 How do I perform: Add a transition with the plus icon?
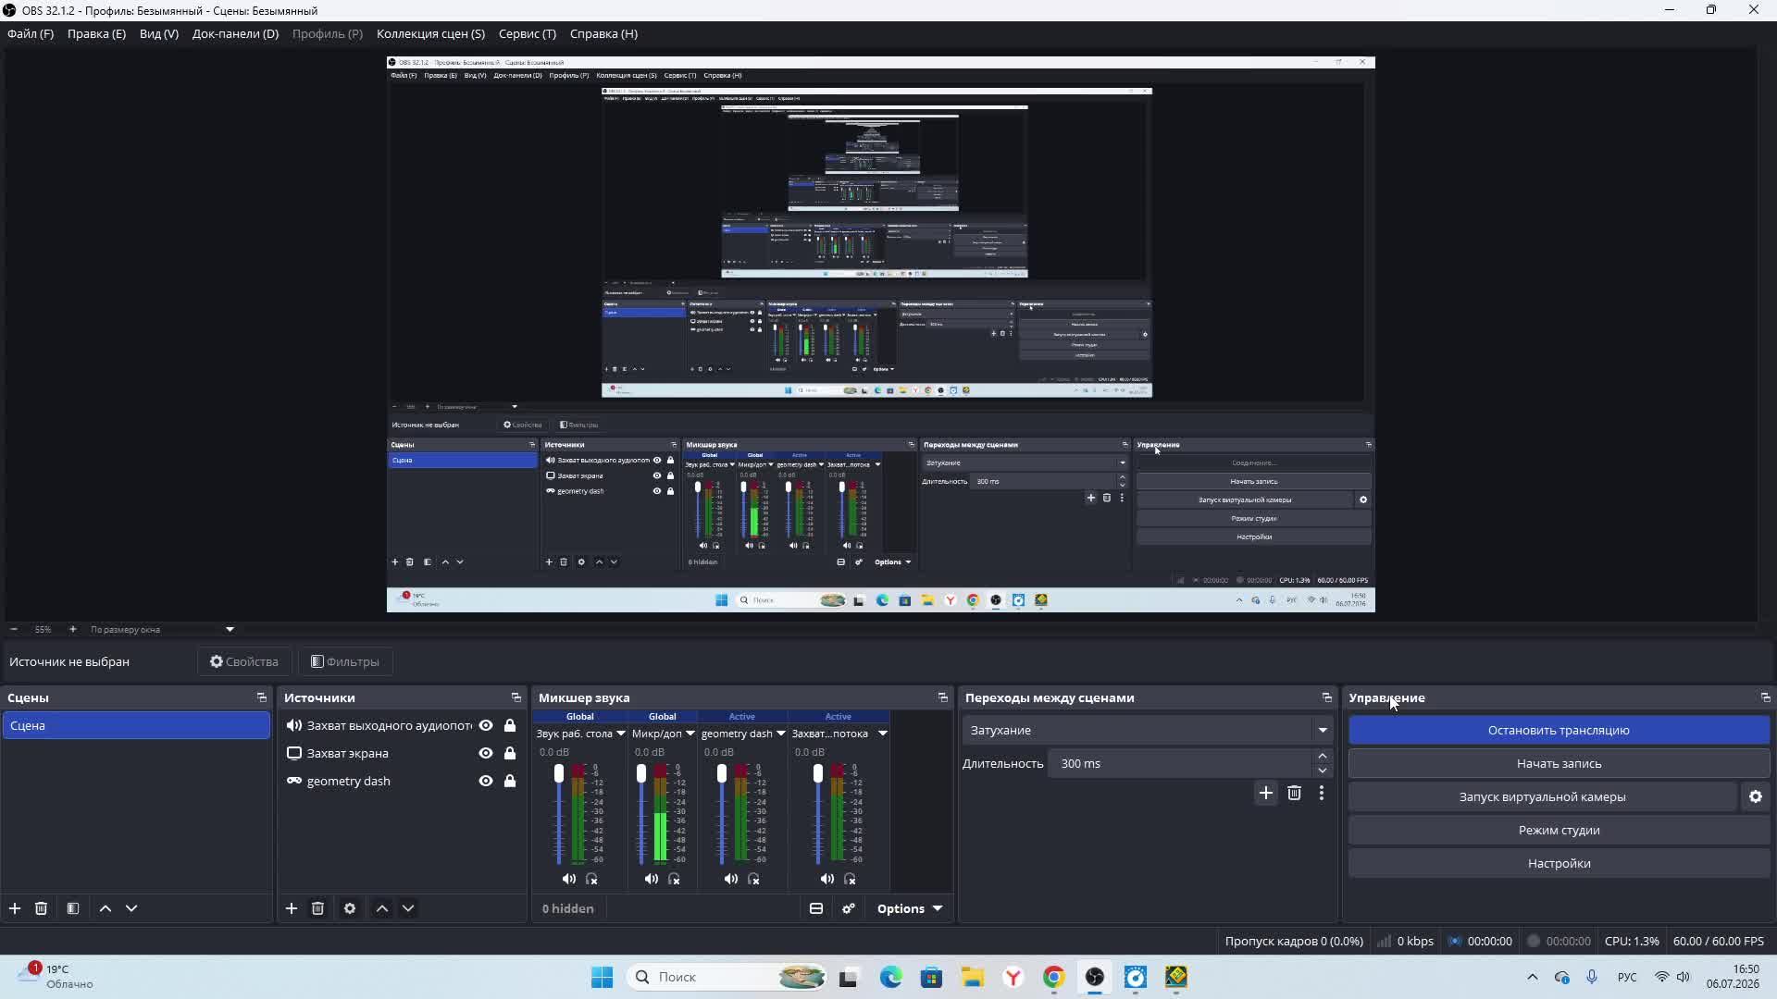pos(1266,793)
